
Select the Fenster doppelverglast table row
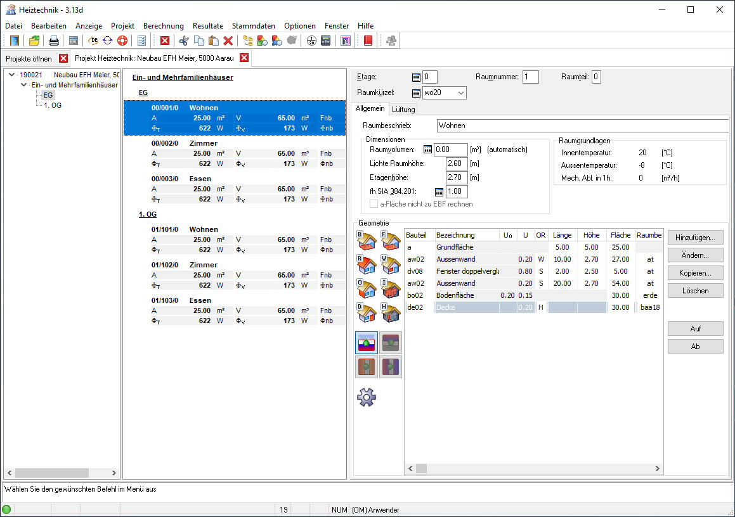534,271
